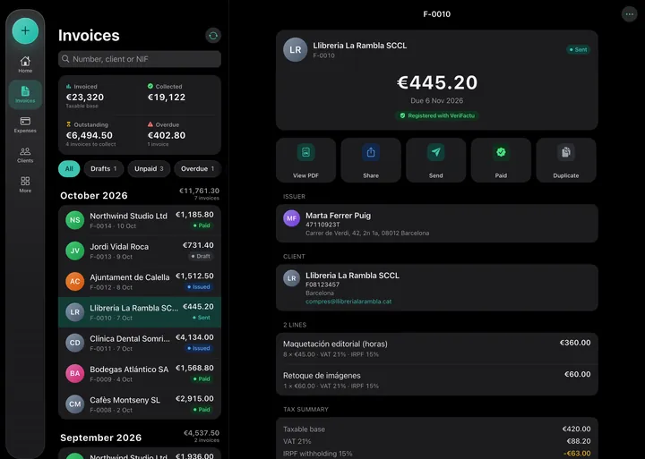Select the Unpaid filter tab
The height and width of the screenshot is (459, 645).
(x=149, y=169)
